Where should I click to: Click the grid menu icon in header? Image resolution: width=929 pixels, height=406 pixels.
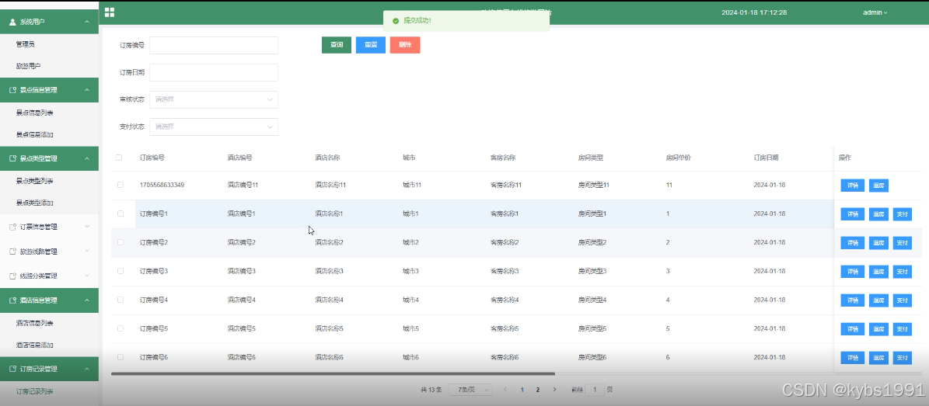click(x=110, y=12)
